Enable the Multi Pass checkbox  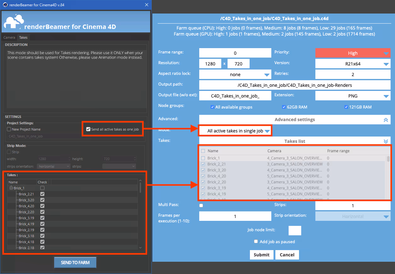[x=201, y=206]
